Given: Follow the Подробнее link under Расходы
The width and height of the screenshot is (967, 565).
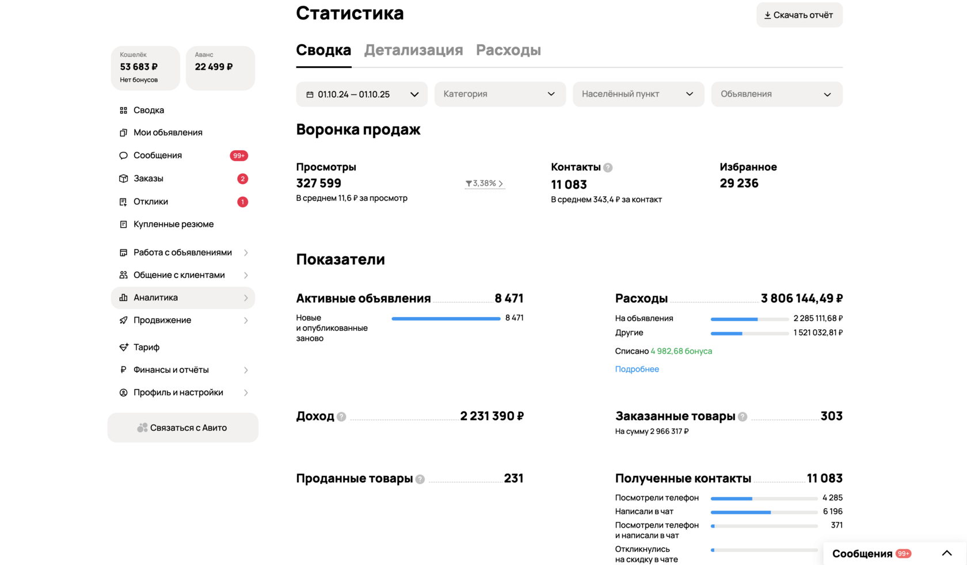Looking at the screenshot, I should click(x=637, y=369).
